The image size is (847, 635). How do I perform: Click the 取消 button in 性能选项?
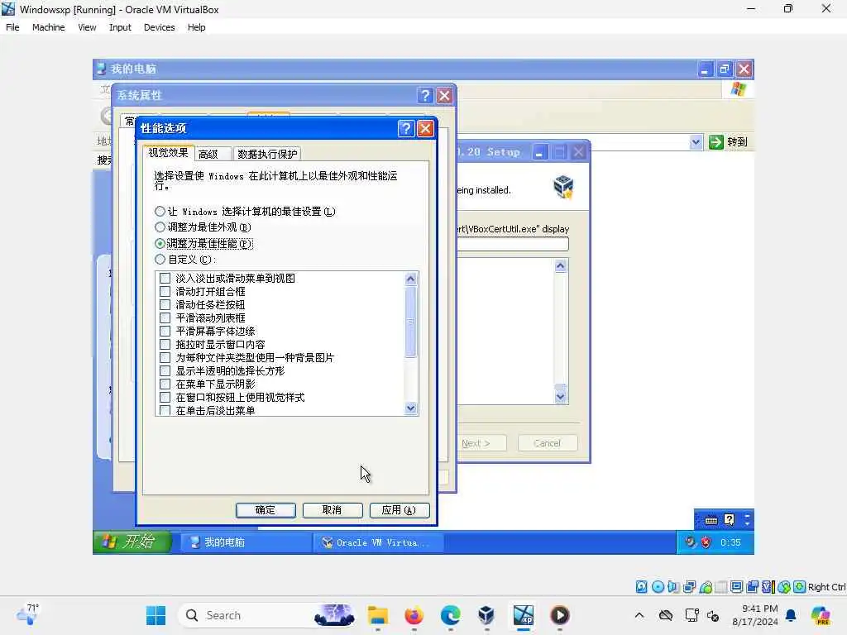click(x=333, y=510)
